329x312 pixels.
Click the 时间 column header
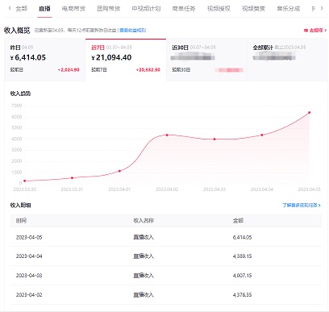coord(21,221)
